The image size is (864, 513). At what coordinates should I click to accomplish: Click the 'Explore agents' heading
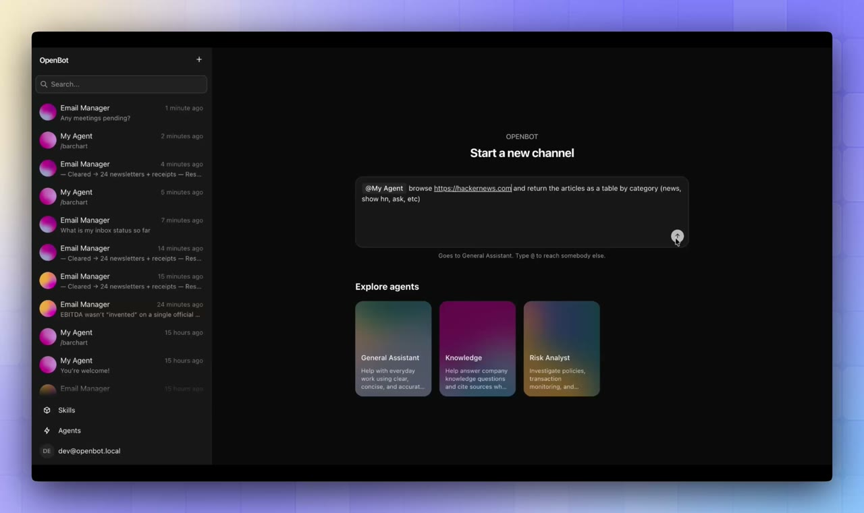click(x=387, y=286)
